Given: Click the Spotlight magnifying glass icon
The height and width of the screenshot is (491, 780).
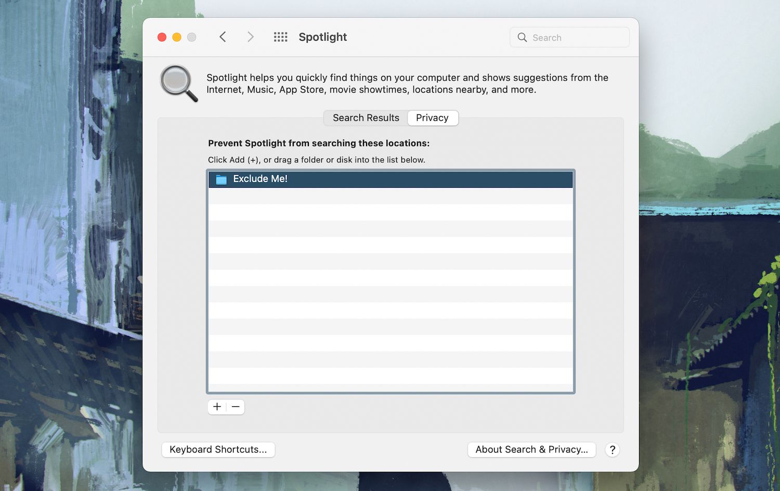Looking at the screenshot, I should [x=178, y=83].
